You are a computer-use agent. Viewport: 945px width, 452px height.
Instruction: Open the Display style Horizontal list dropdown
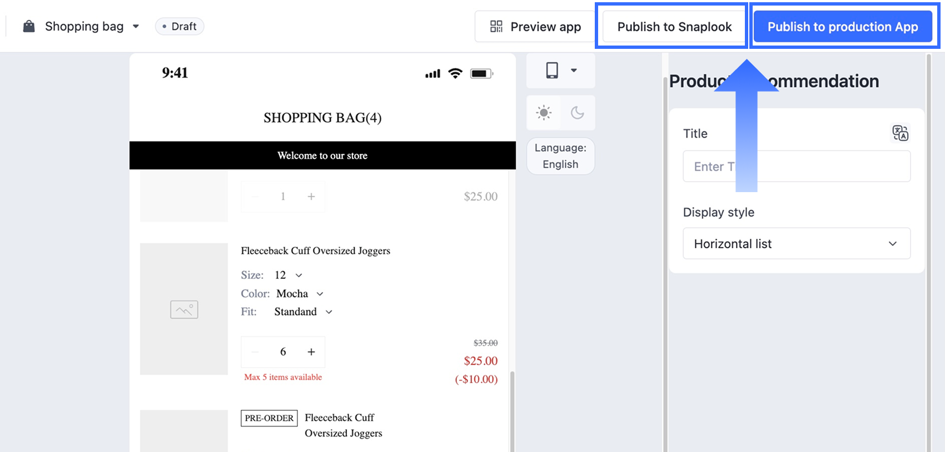797,243
